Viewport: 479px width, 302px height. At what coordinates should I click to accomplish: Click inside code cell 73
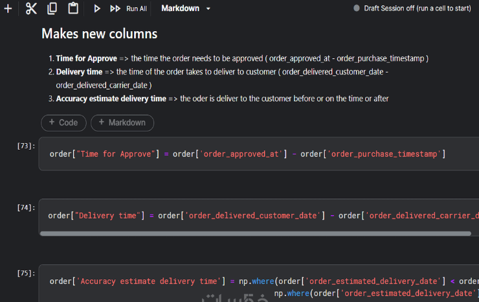[259, 154]
